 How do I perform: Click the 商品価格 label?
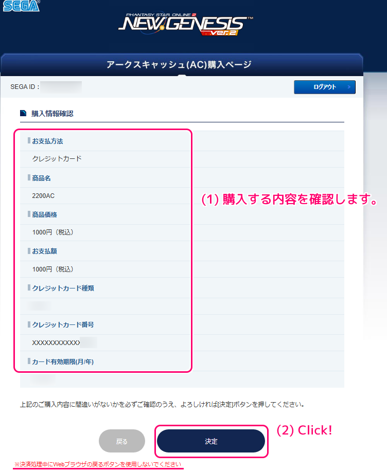(44, 215)
